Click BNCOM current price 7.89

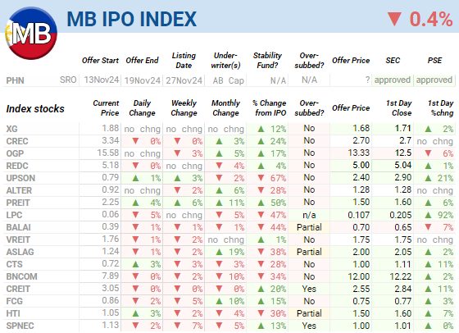(x=110, y=276)
